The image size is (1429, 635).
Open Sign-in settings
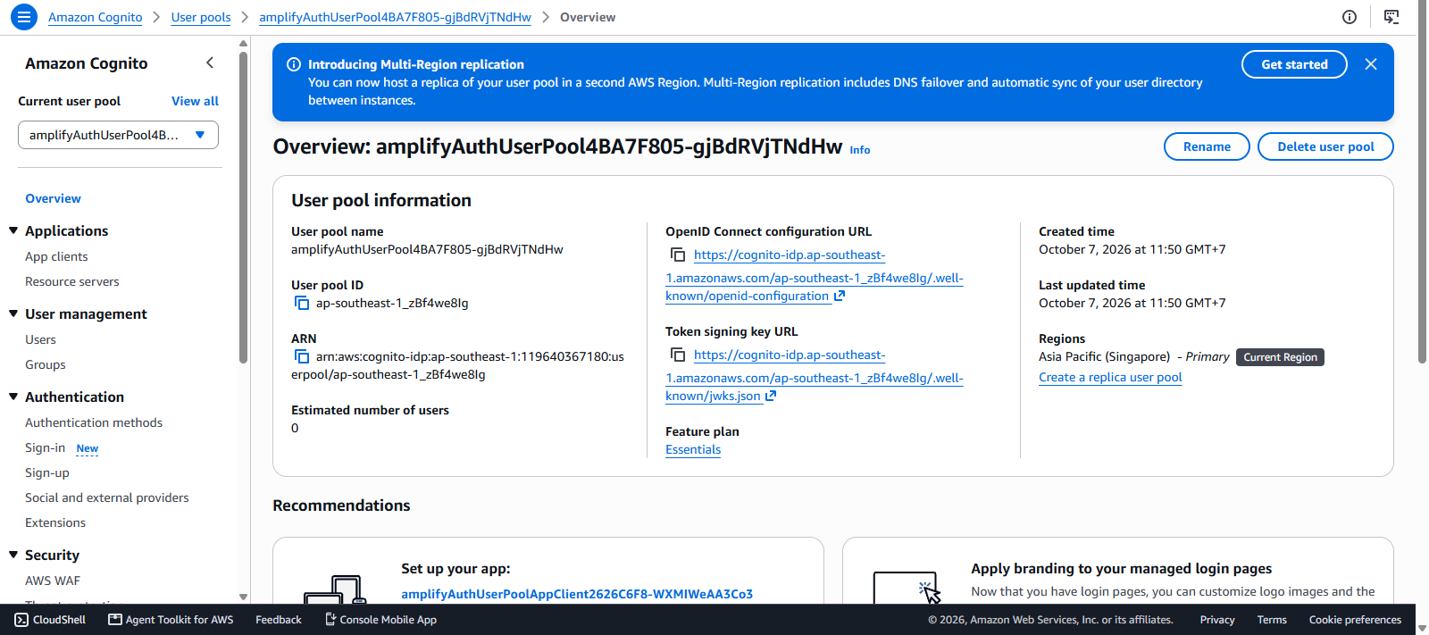pos(45,447)
